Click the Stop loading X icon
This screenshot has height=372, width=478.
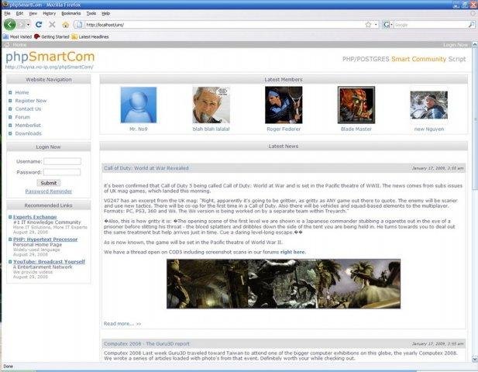pos(52,24)
